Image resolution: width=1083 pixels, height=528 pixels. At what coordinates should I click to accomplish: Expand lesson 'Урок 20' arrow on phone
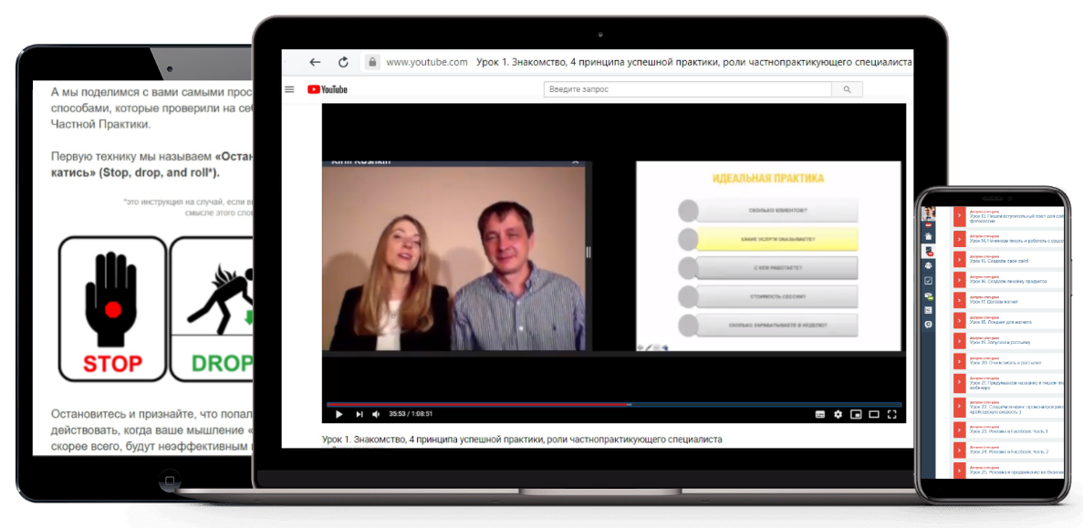point(959,362)
